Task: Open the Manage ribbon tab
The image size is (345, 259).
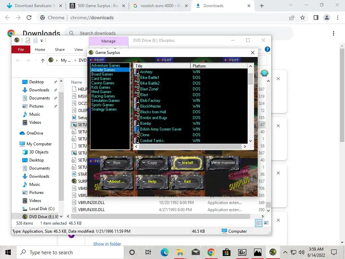Action: (x=108, y=41)
